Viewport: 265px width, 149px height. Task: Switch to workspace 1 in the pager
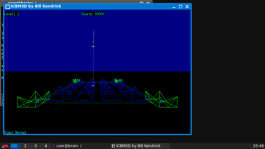[16, 146]
